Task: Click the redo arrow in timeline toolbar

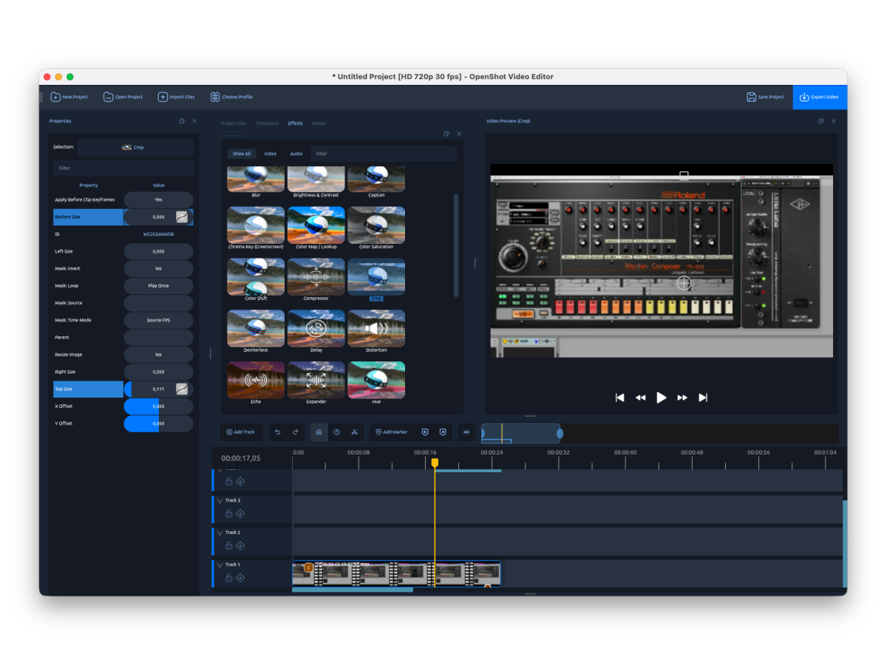Action: pos(296,432)
